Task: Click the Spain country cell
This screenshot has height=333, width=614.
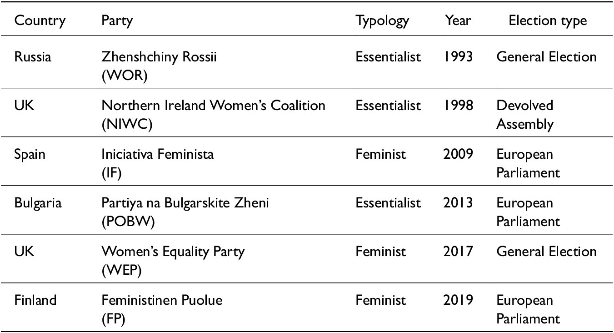Action: pyautogui.click(x=30, y=154)
